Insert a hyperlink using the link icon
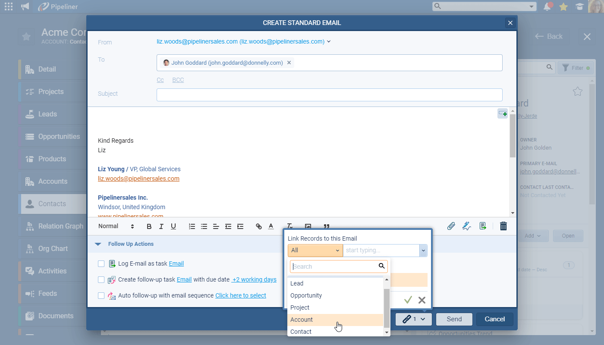Screen dimensions: 604x345 (258, 226)
